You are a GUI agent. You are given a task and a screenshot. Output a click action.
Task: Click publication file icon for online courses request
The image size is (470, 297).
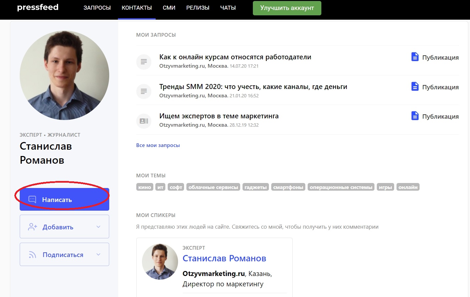pos(415,57)
